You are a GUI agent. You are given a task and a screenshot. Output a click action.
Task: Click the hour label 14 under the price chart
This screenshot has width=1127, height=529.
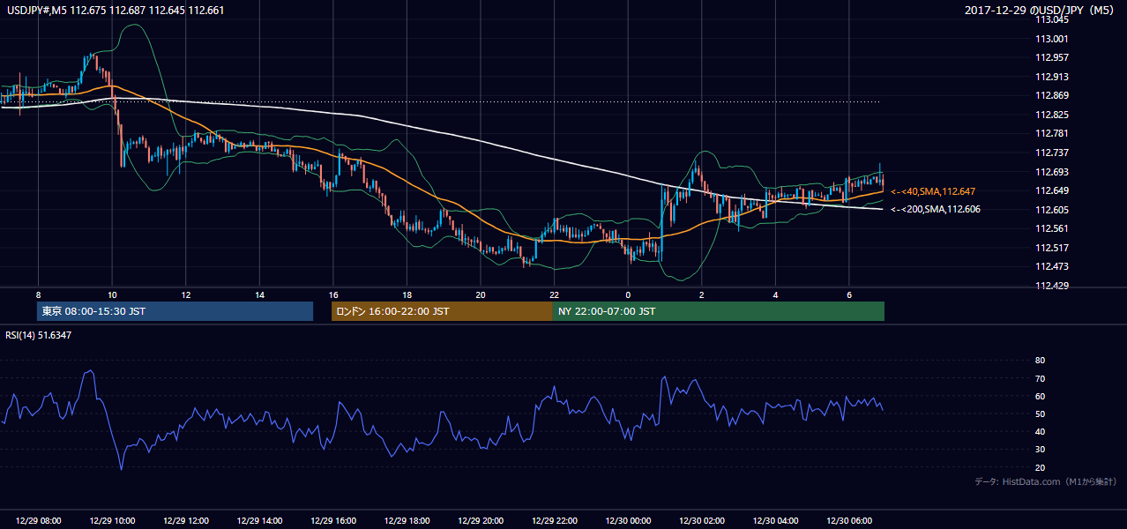point(259,294)
